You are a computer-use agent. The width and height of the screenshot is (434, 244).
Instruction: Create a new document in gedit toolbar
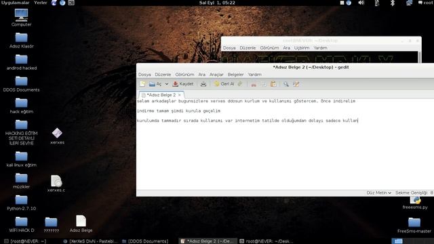click(x=142, y=84)
